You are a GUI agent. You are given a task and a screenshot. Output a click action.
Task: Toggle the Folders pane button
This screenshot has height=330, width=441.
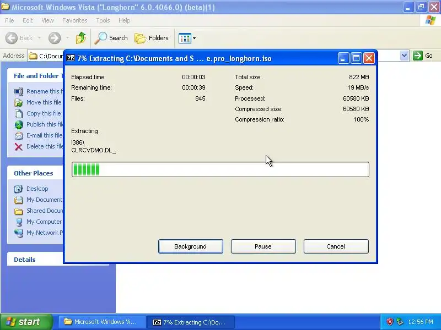[152, 38]
